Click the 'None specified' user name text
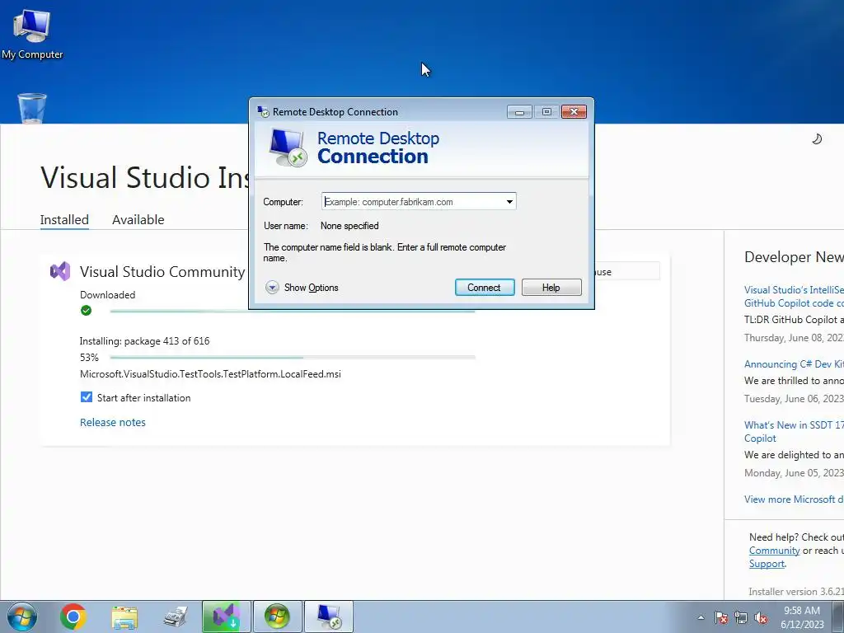This screenshot has height=633, width=844. [x=349, y=226]
